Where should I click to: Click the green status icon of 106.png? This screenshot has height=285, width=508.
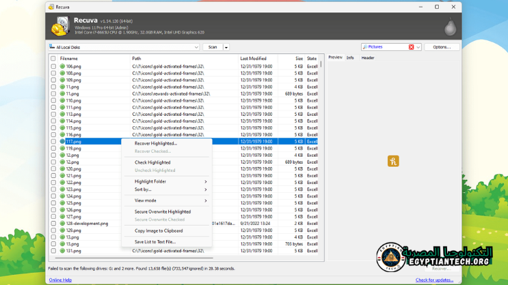[63, 66]
